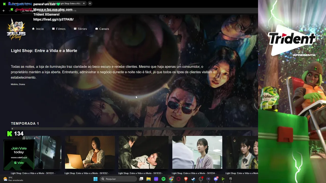Go back using the browser back arrow

4,11
